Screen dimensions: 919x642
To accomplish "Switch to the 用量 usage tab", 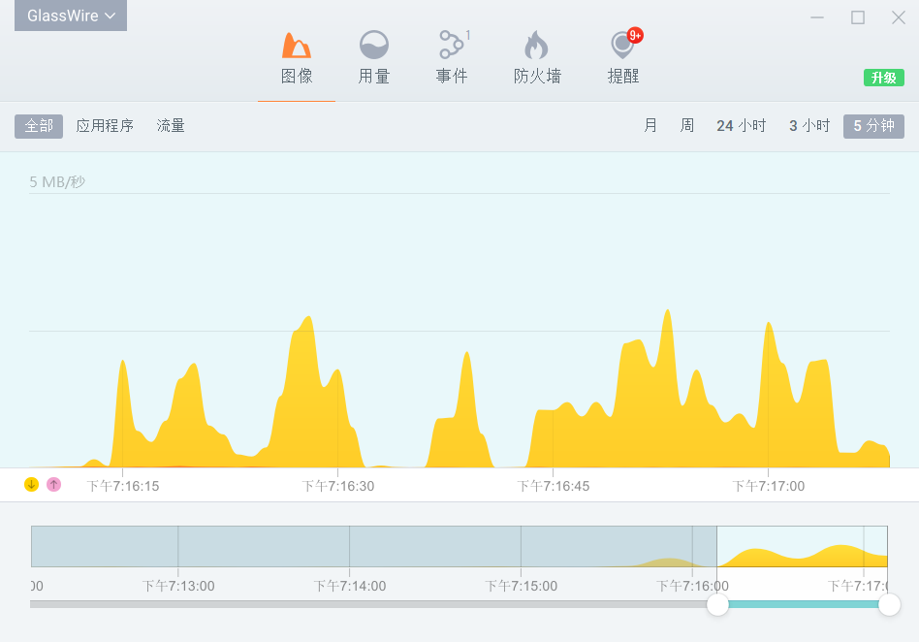I will tap(374, 58).
